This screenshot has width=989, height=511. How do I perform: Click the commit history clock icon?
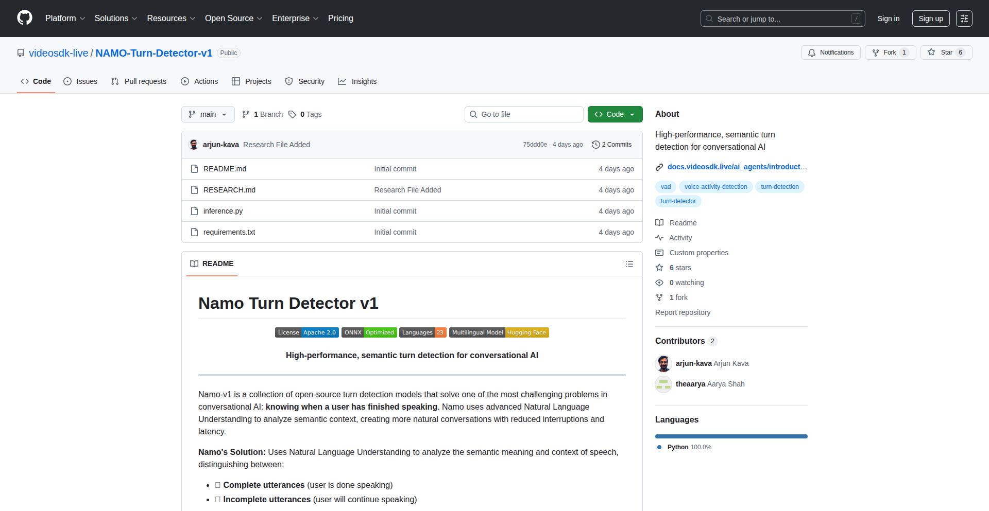(x=595, y=145)
